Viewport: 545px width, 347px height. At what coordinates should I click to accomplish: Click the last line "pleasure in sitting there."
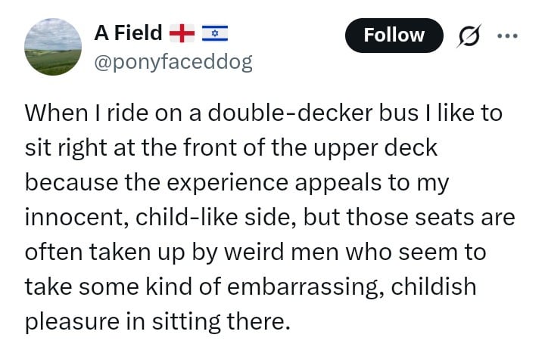(157, 321)
